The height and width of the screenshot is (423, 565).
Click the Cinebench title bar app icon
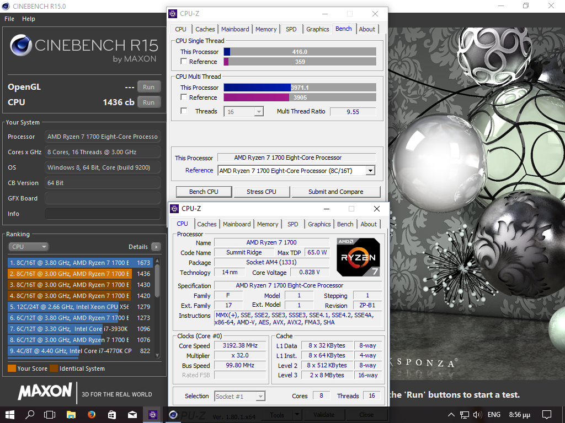(x=6, y=6)
